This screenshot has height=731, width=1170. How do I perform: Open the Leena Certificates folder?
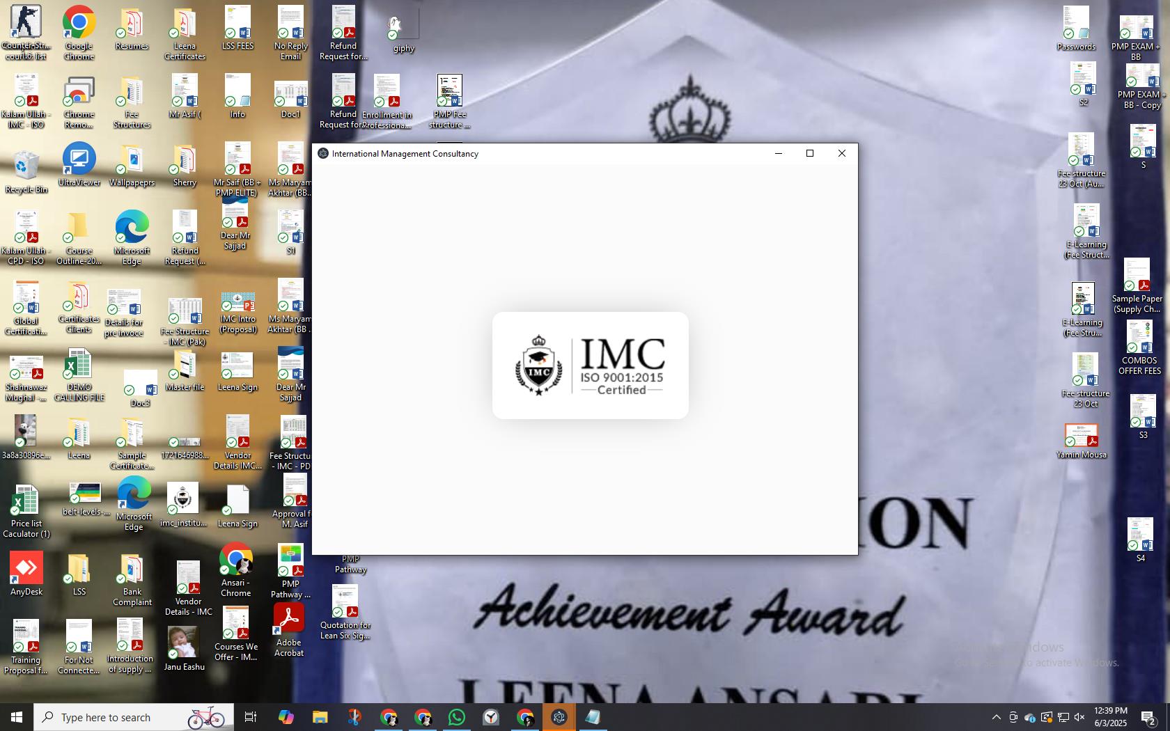pyautogui.click(x=185, y=32)
